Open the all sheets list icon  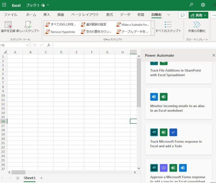[18, 178]
